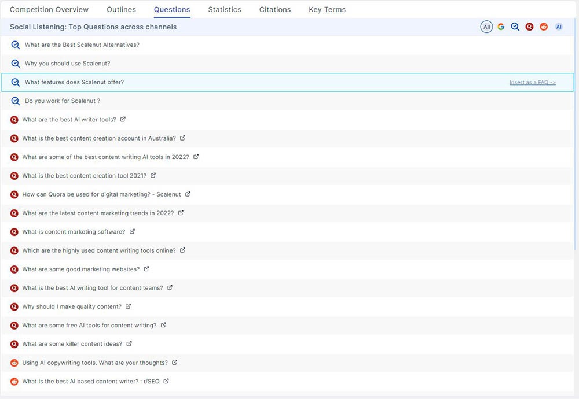Open the Citations tab

point(275,9)
